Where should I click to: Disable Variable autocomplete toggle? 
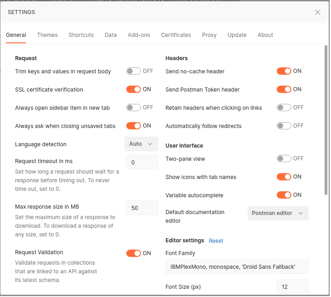(284, 195)
